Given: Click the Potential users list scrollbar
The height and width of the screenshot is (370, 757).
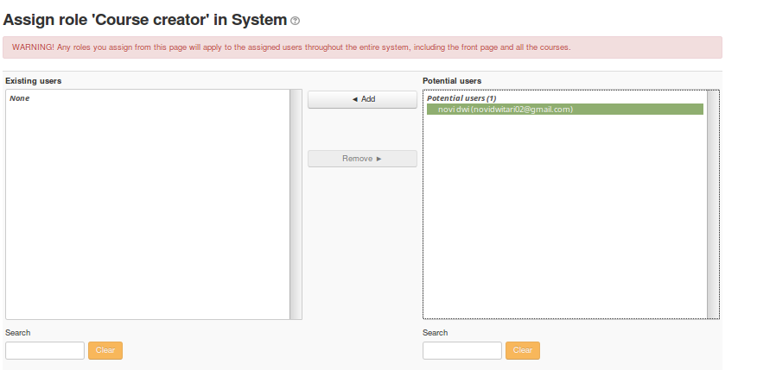Looking at the screenshot, I should [x=713, y=204].
